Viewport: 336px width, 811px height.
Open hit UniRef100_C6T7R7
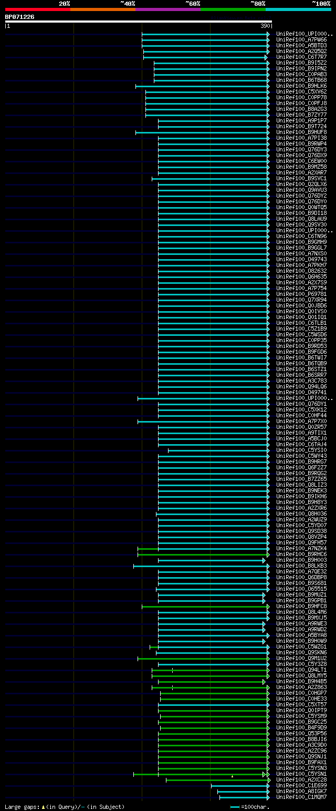point(301,57)
